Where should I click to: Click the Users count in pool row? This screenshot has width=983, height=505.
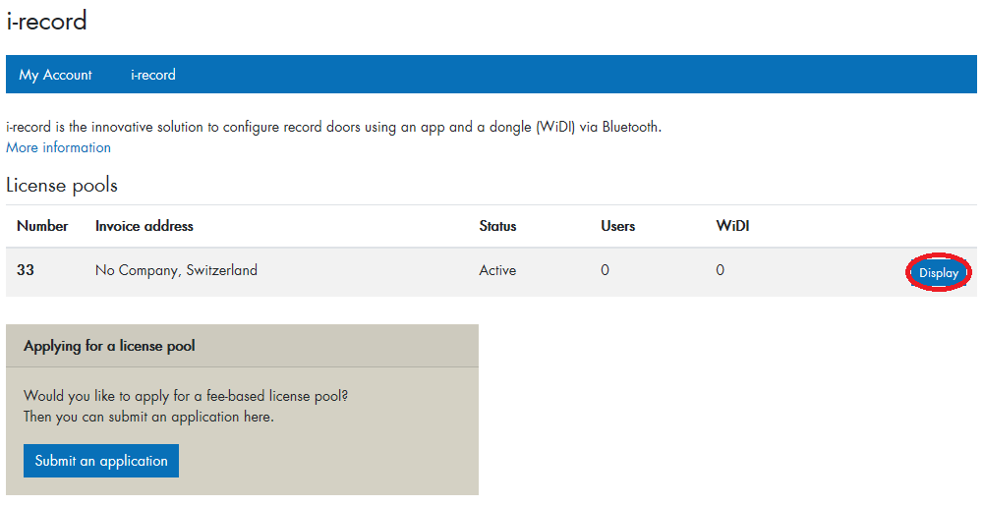(605, 270)
